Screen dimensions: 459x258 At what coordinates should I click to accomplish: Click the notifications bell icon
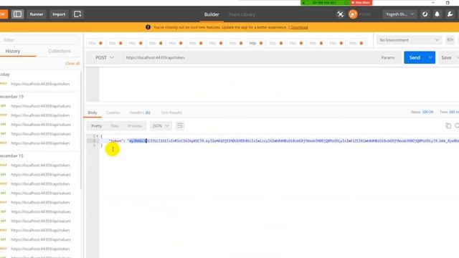[437, 14]
